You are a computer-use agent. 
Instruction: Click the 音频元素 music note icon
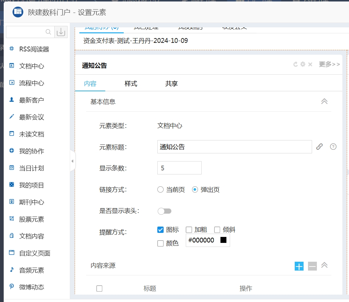12,270
